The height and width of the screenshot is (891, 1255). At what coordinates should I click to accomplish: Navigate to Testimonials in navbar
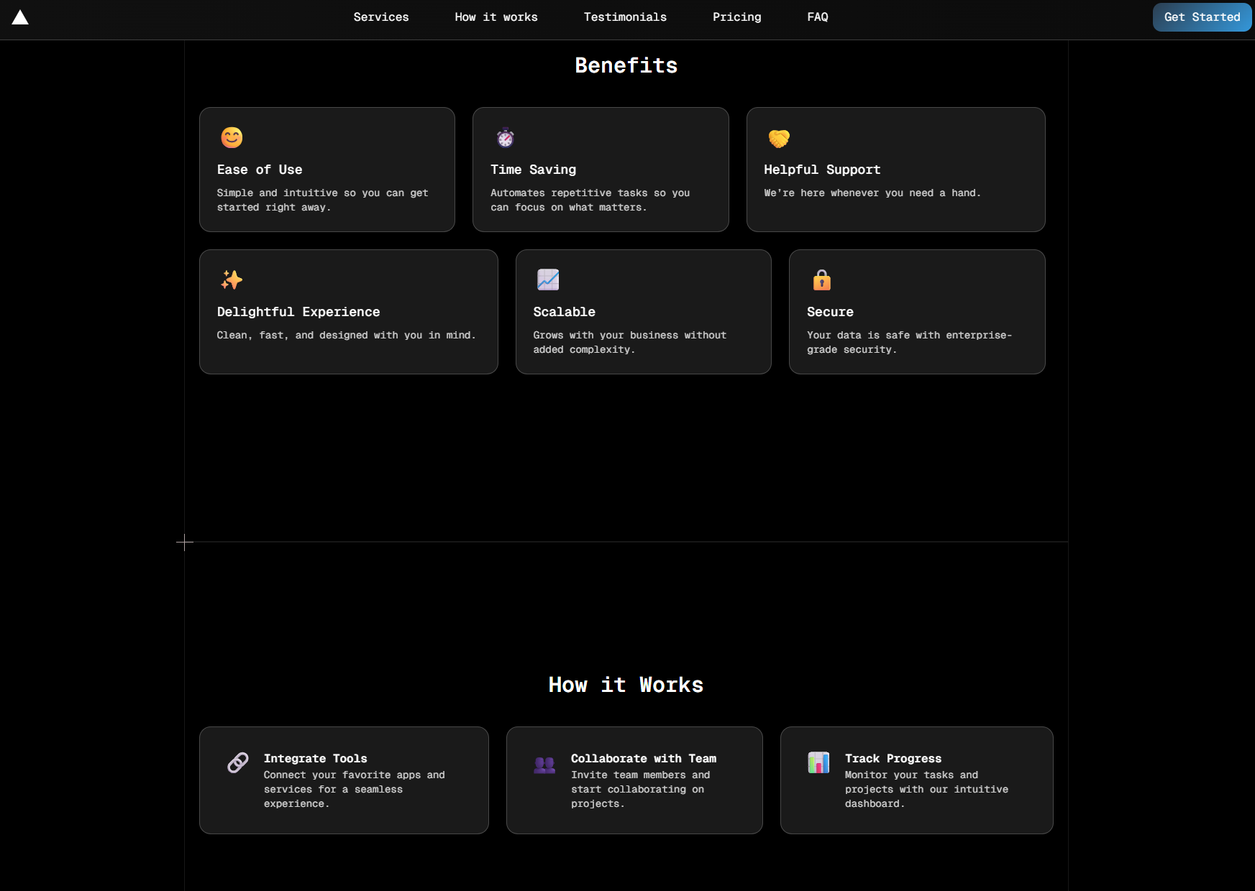(625, 17)
